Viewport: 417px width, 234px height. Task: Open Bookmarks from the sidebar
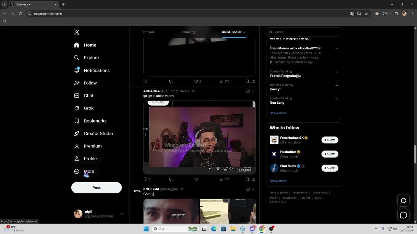point(90,121)
